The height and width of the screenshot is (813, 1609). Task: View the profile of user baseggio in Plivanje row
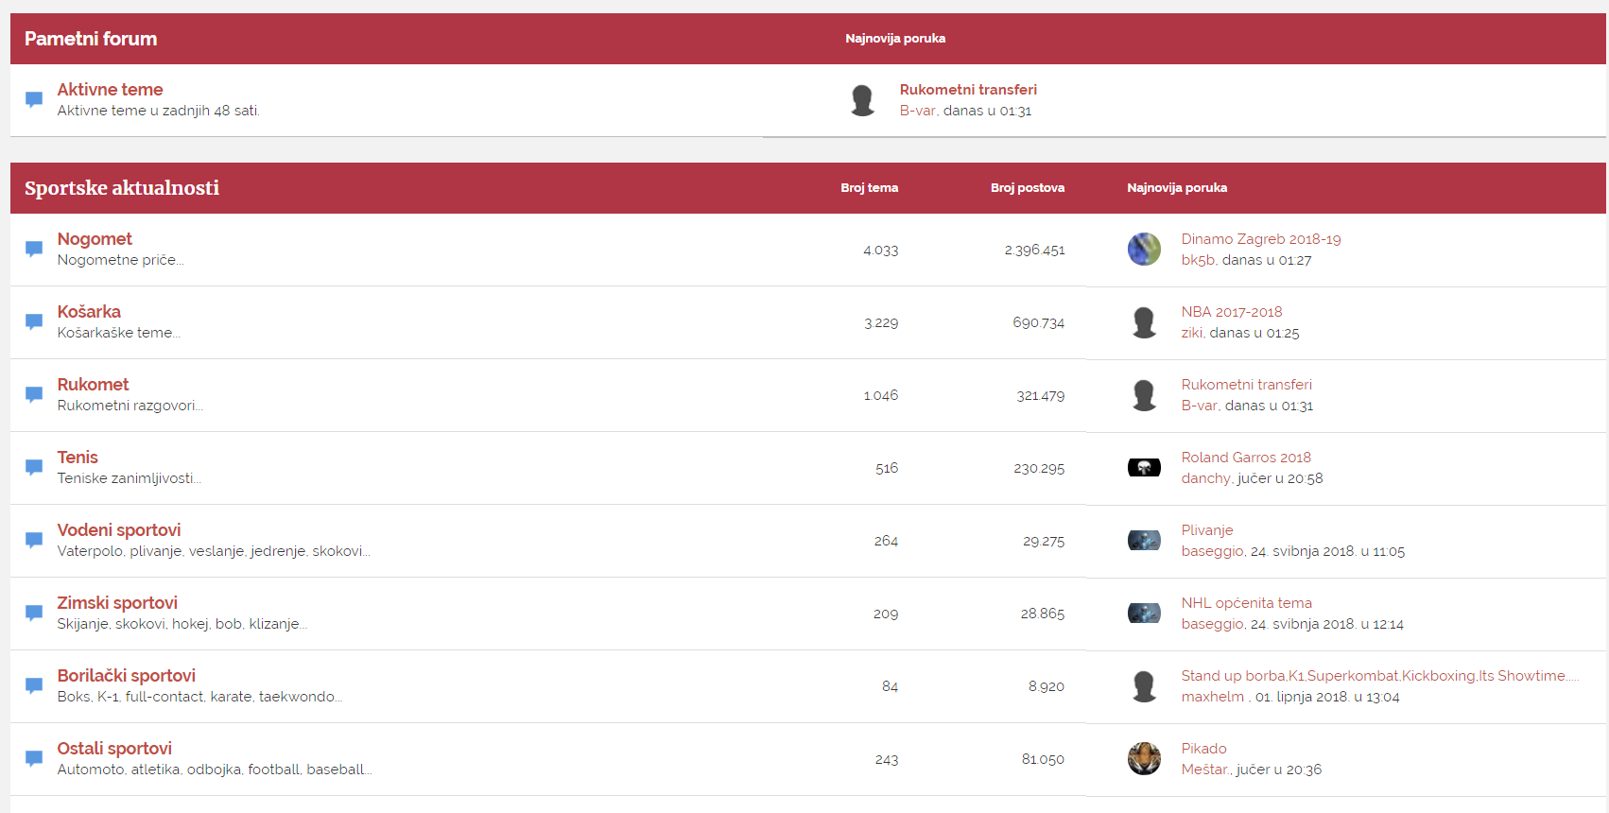1212,551
